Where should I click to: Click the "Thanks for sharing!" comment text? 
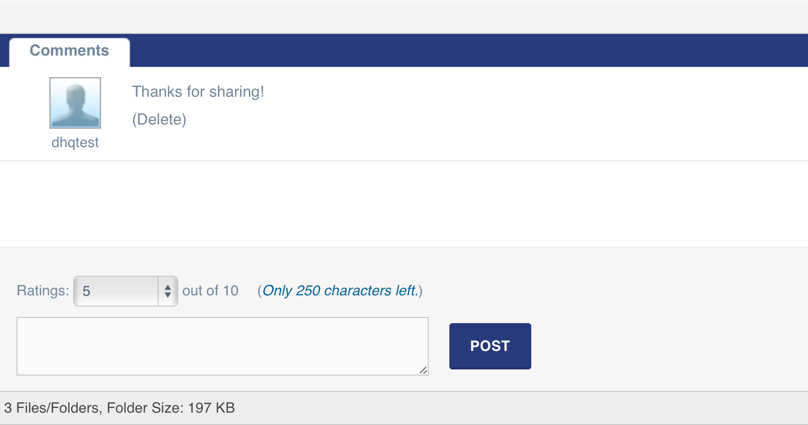(x=198, y=92)
